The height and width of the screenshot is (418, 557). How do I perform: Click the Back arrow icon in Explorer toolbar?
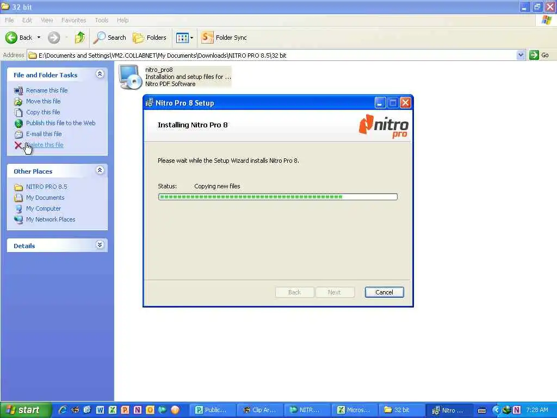11,38
